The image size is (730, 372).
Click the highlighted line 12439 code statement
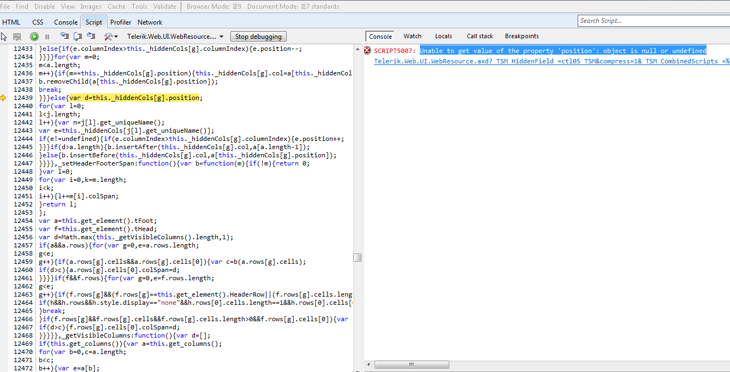click(134, 98)
